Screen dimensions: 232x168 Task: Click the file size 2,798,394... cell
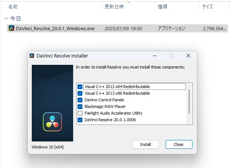pos(215,29)
